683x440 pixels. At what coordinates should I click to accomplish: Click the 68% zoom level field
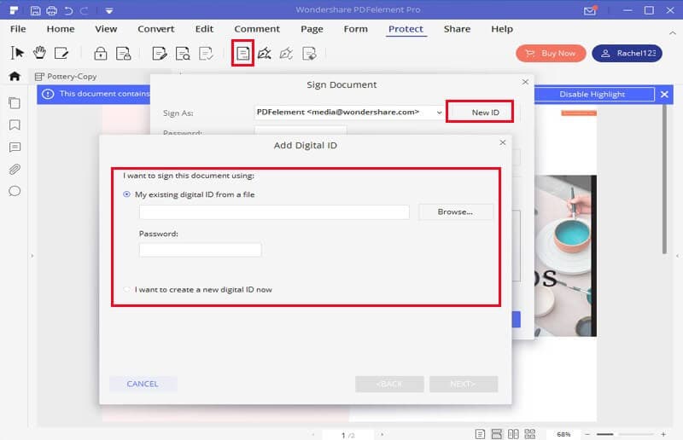(x=563, y=434)
